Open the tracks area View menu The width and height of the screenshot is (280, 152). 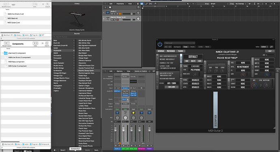(131, 4)
